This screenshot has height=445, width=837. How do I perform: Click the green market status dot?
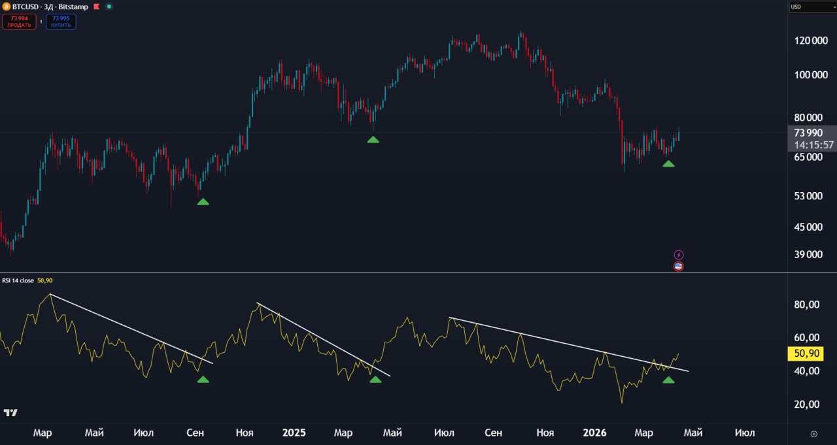(109, 7)
